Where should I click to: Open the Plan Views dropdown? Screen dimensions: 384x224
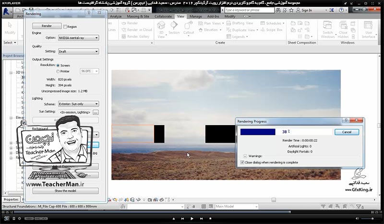tap(211, 23)
